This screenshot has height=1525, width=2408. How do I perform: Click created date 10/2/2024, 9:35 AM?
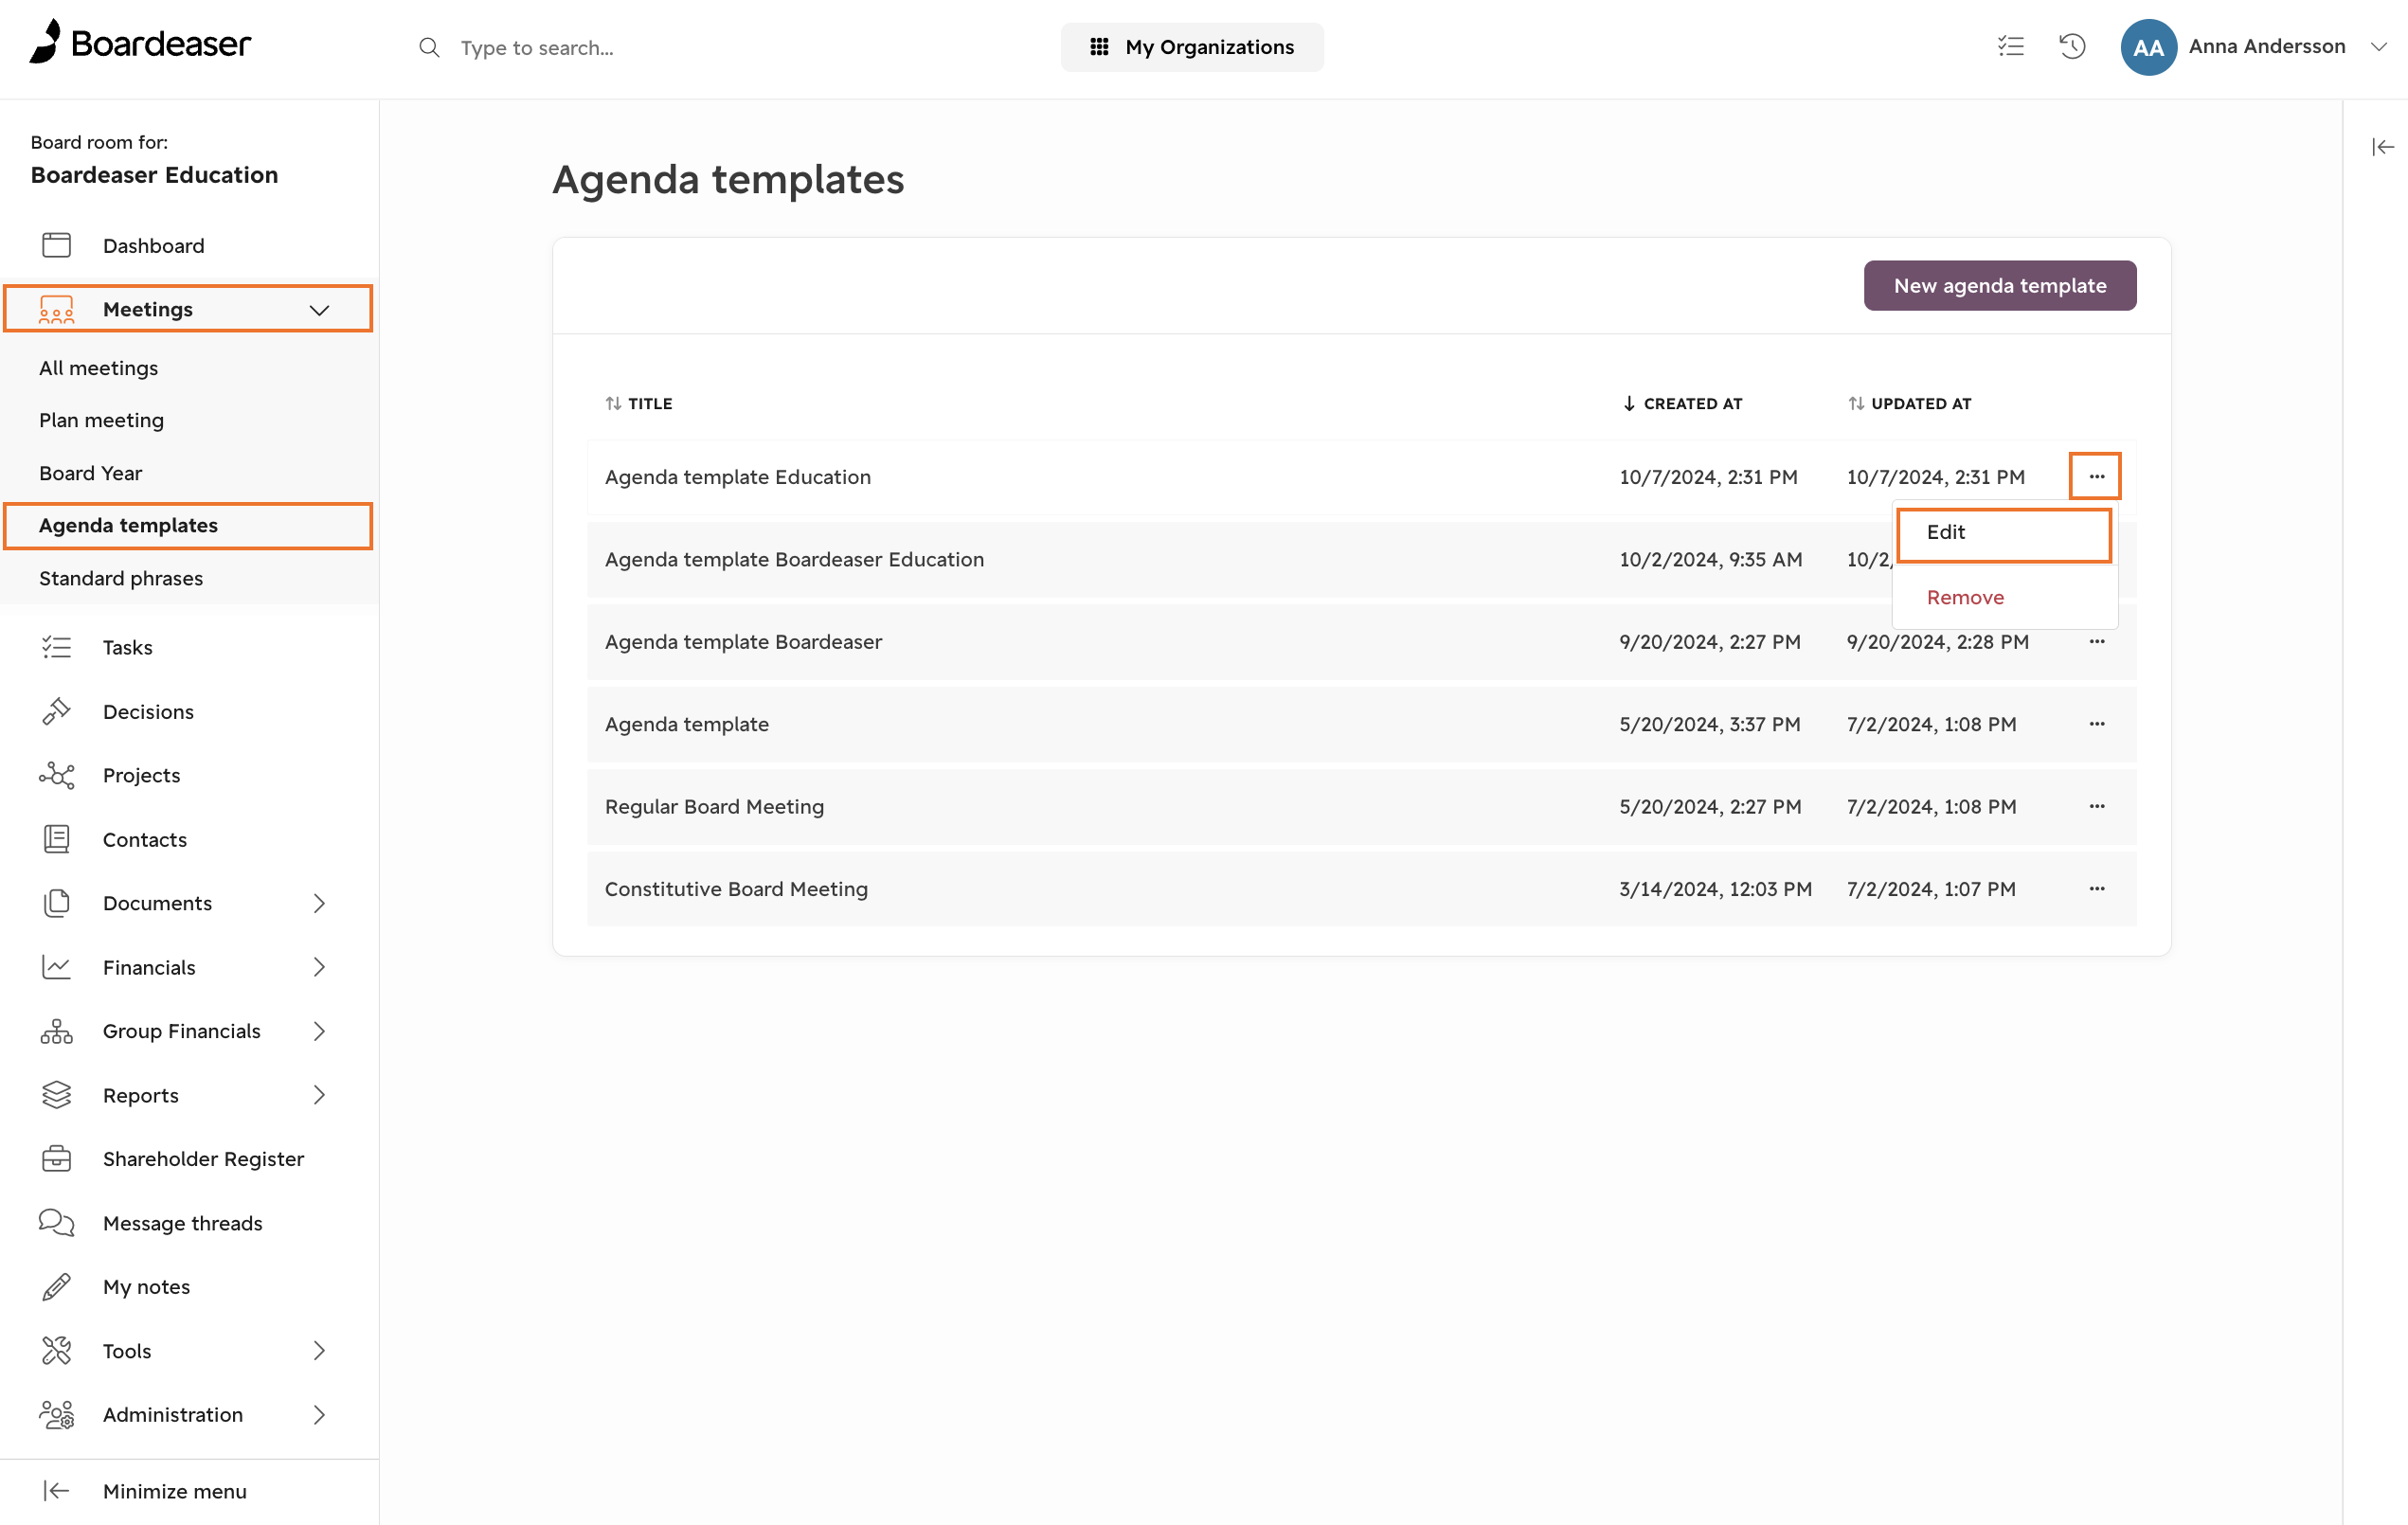1711,559
